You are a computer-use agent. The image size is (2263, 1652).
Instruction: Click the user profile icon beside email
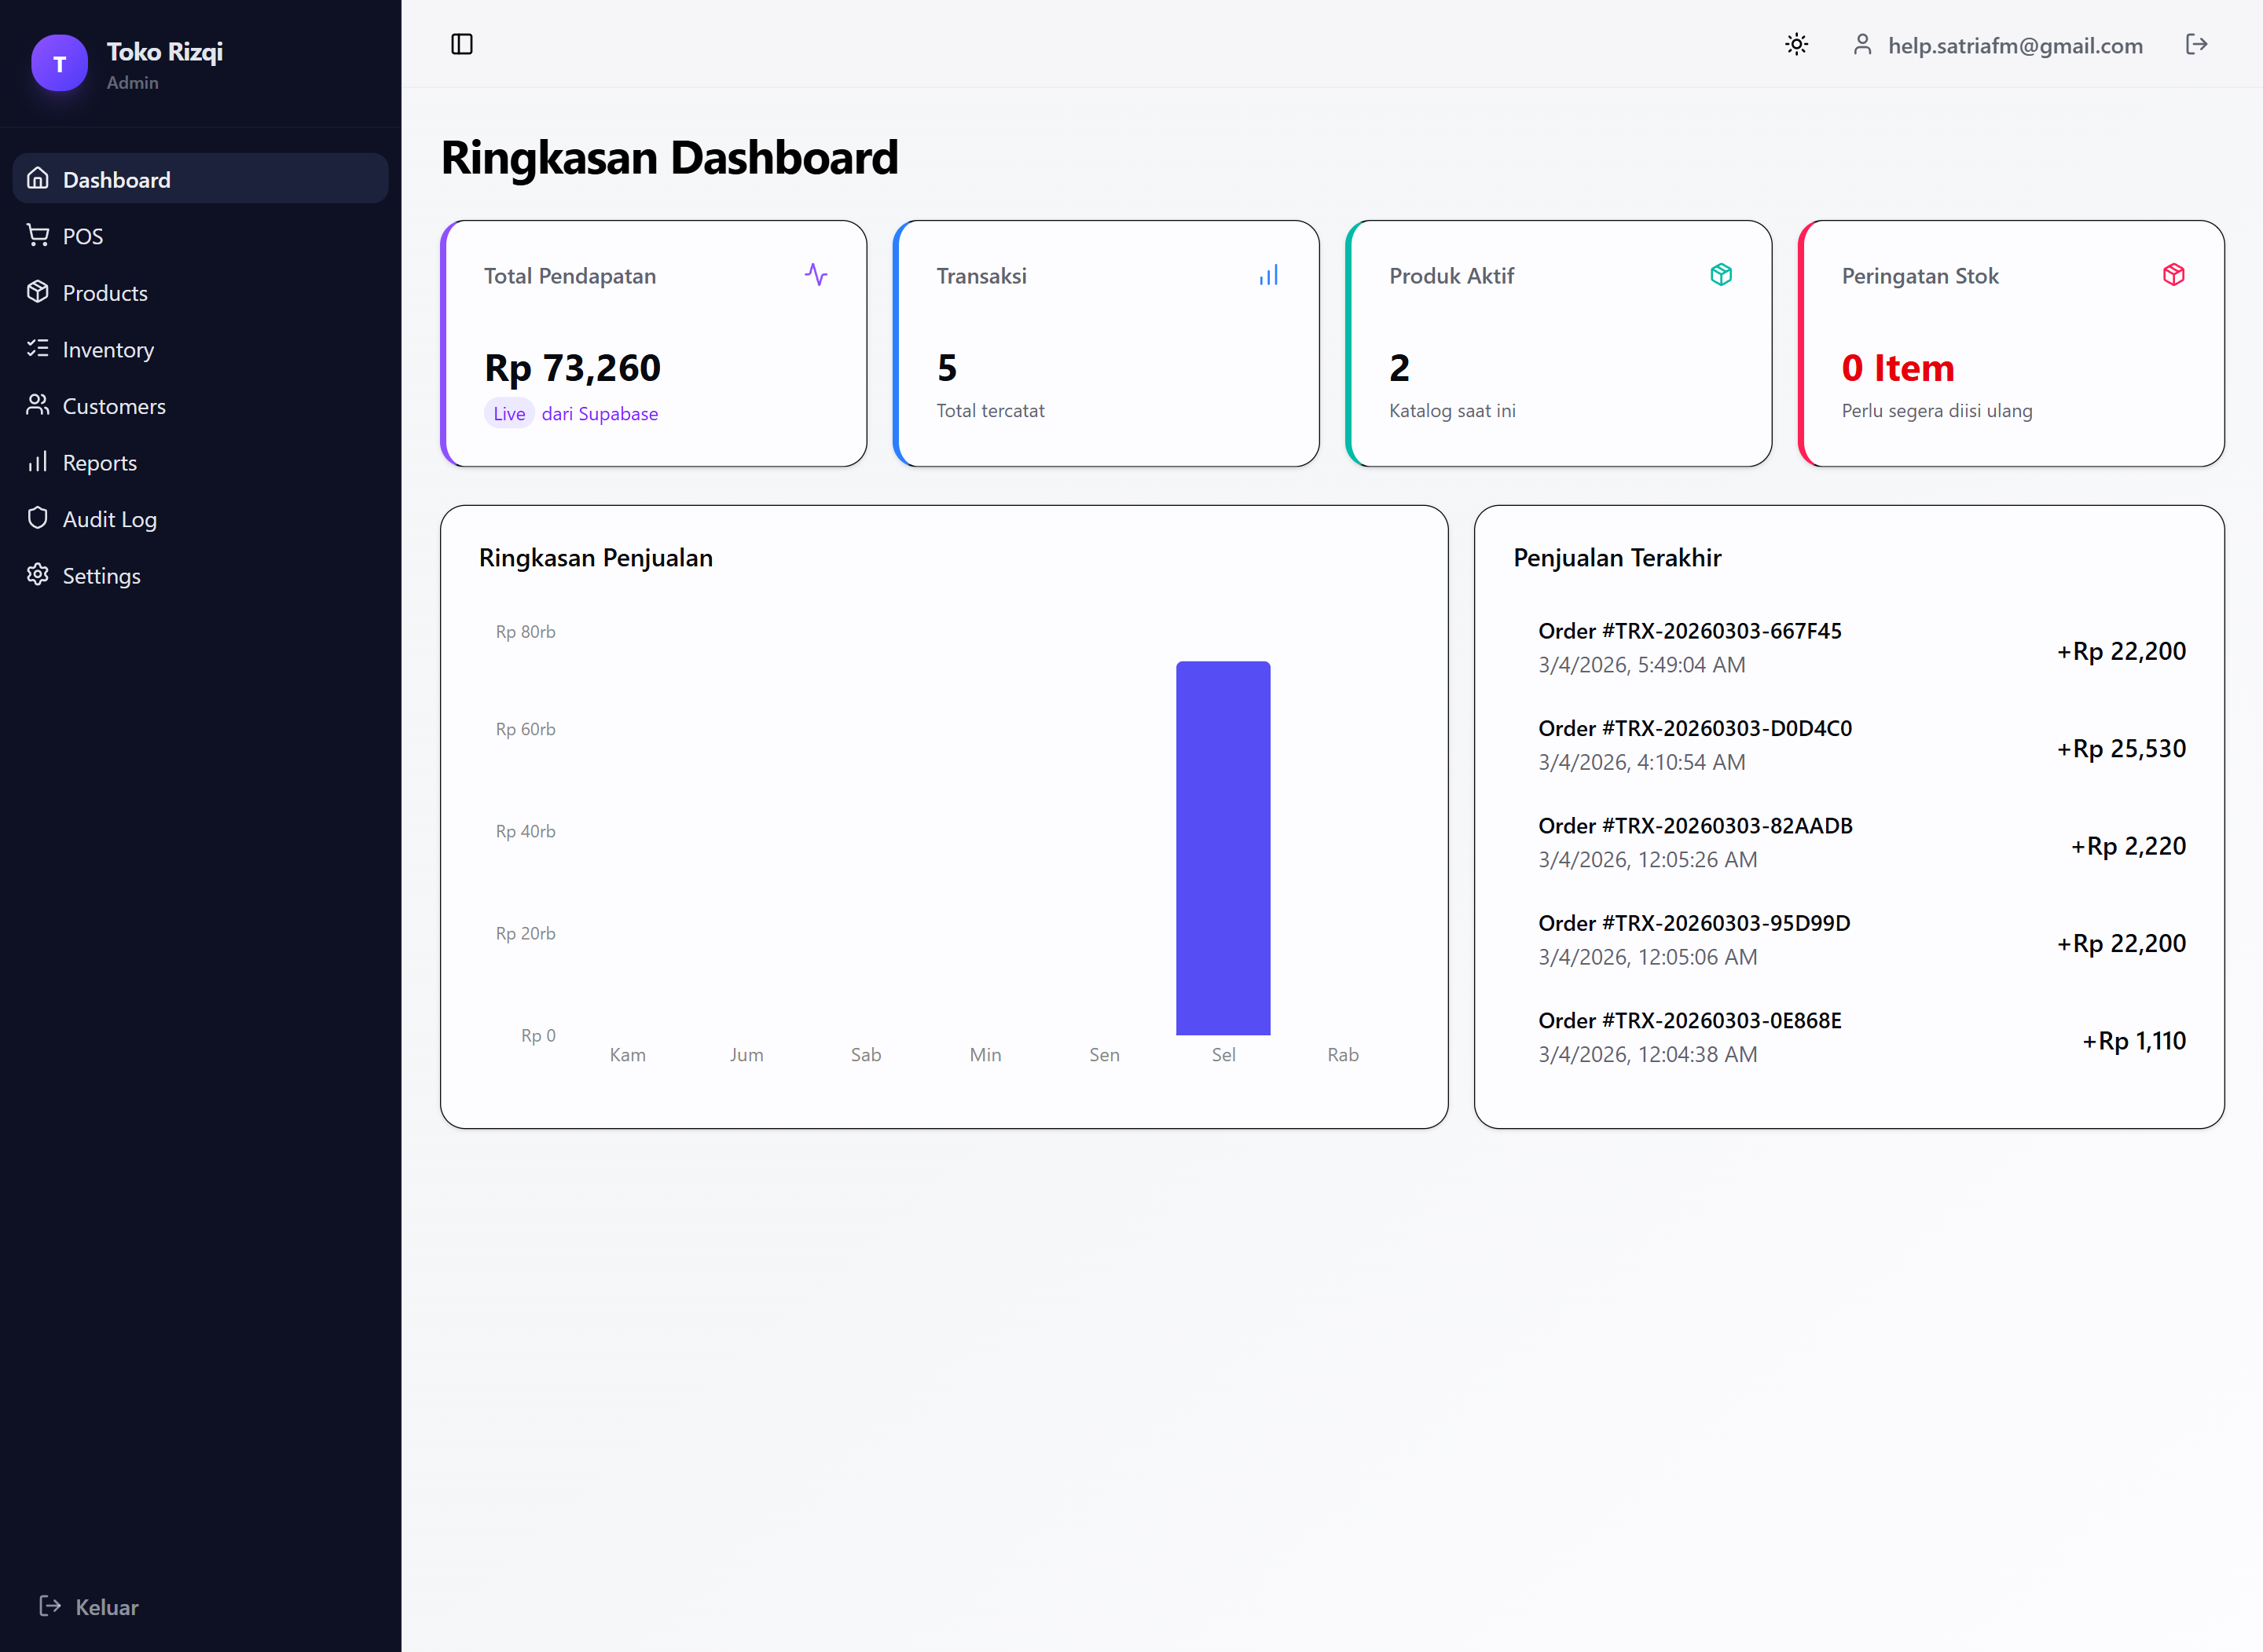pos(1861,45)
